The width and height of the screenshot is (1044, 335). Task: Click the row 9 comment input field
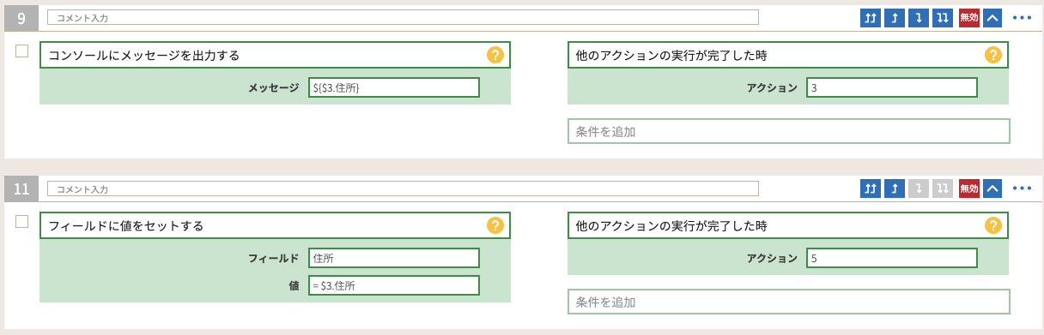click(403, 17)
